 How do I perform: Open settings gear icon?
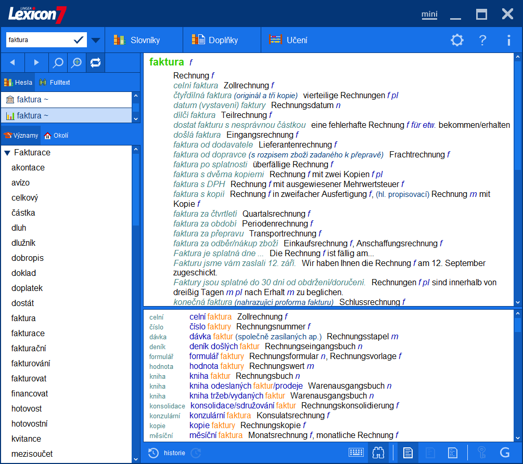457,41
